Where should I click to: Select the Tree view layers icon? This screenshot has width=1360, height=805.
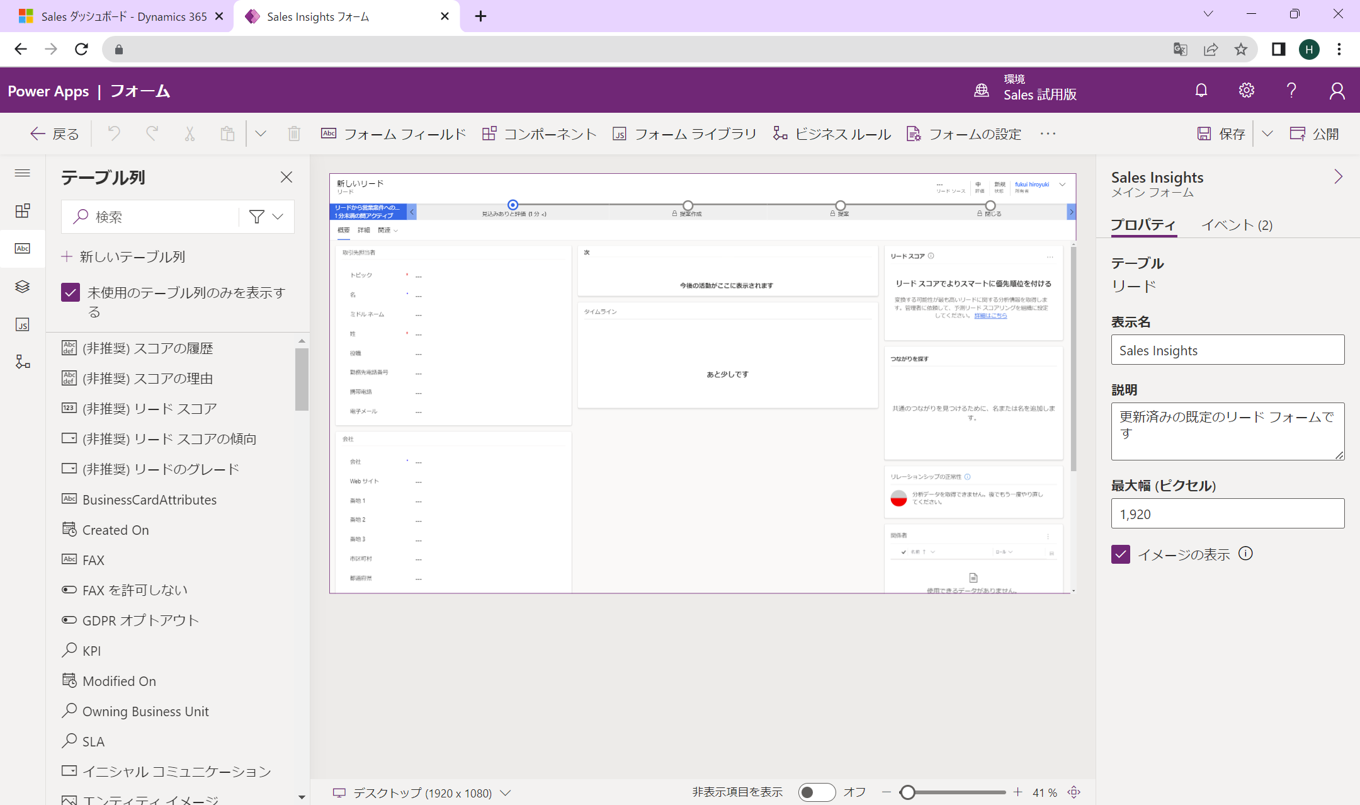point(23,287)
